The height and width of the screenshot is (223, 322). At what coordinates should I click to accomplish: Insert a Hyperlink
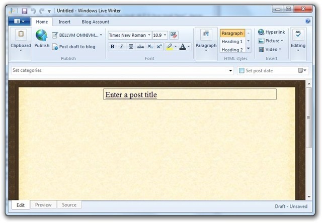pyautogui.click(x=271, y=32)
